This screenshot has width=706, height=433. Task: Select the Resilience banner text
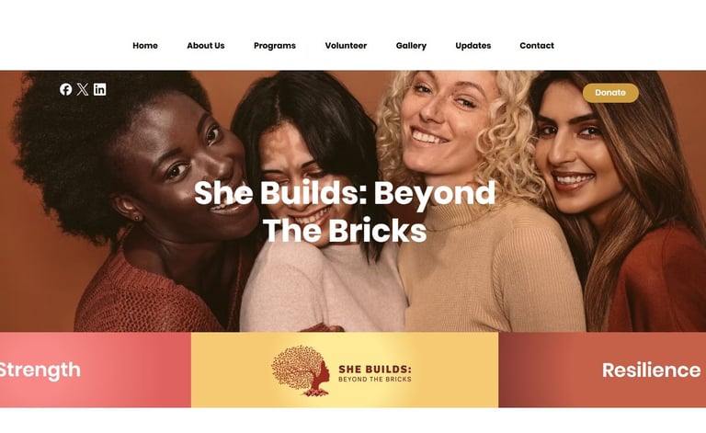click(652, 370)
